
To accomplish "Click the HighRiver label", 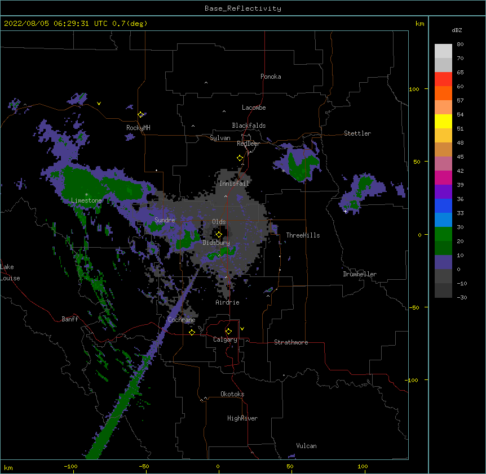I will pos(242,418).
